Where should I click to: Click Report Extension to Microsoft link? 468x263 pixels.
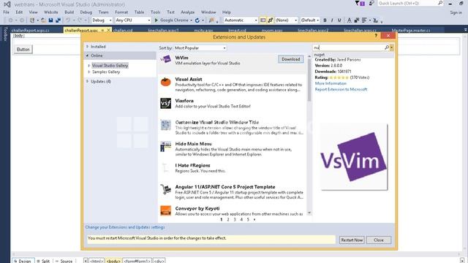341,89
